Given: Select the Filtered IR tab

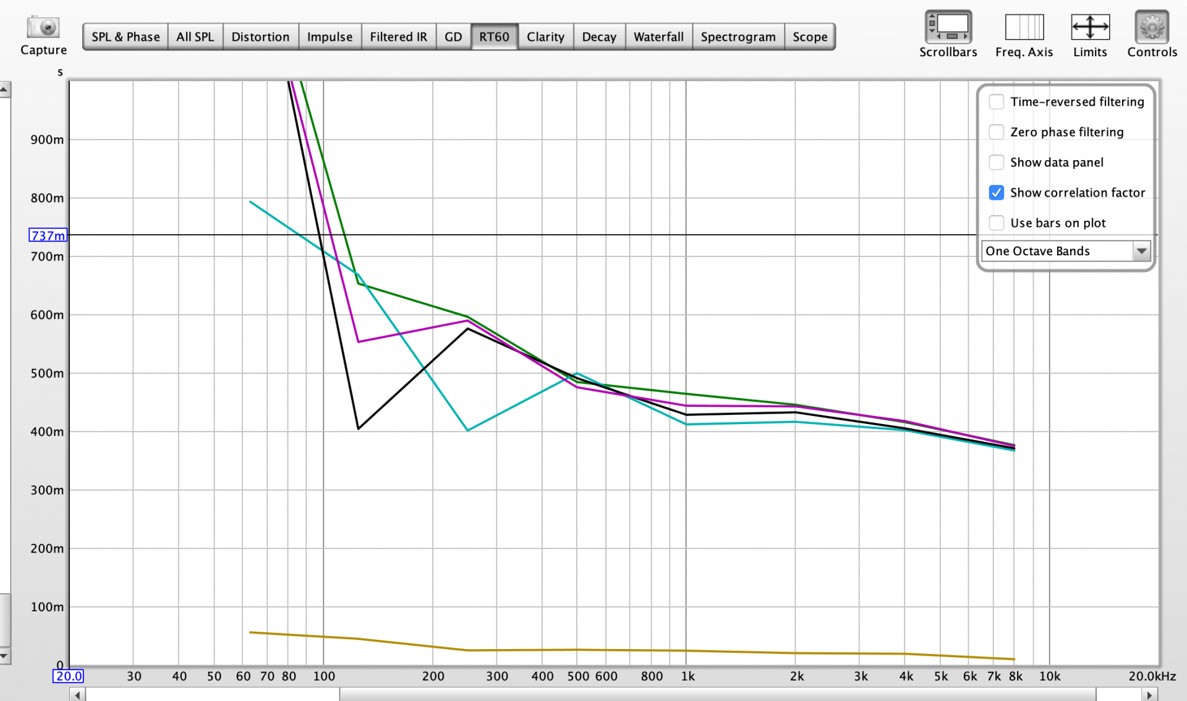Looking at the screenshot, I should coord(398,37).
